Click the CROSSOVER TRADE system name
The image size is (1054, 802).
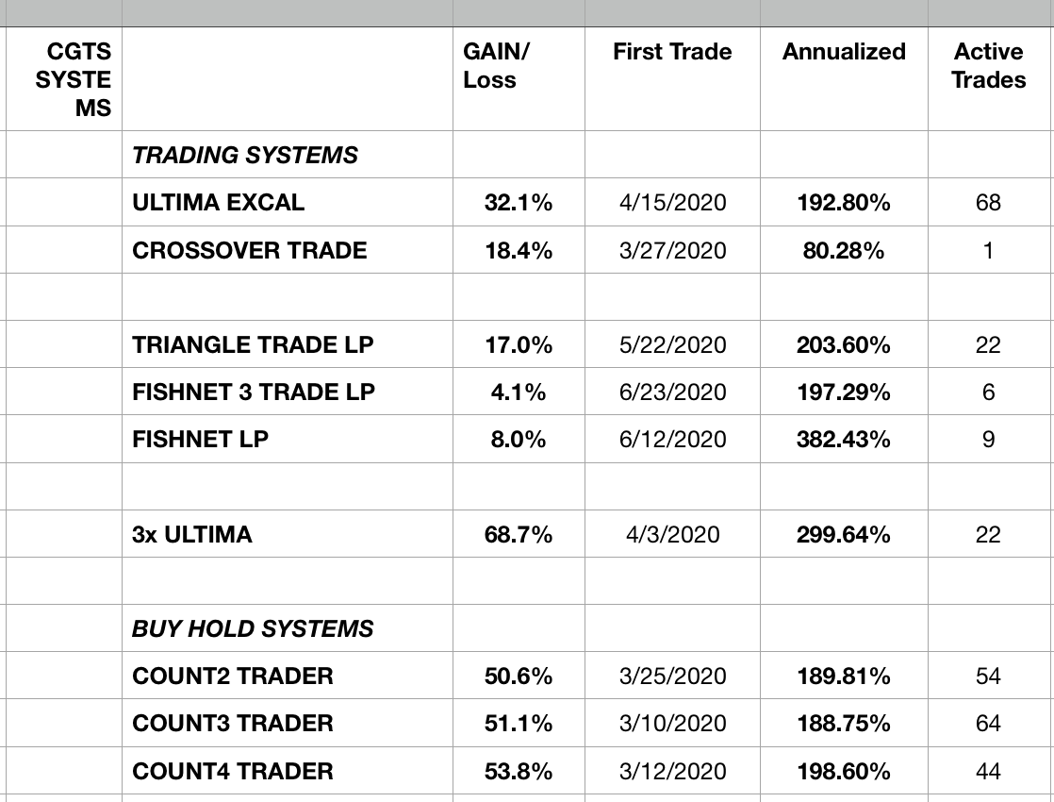(250, 250)
